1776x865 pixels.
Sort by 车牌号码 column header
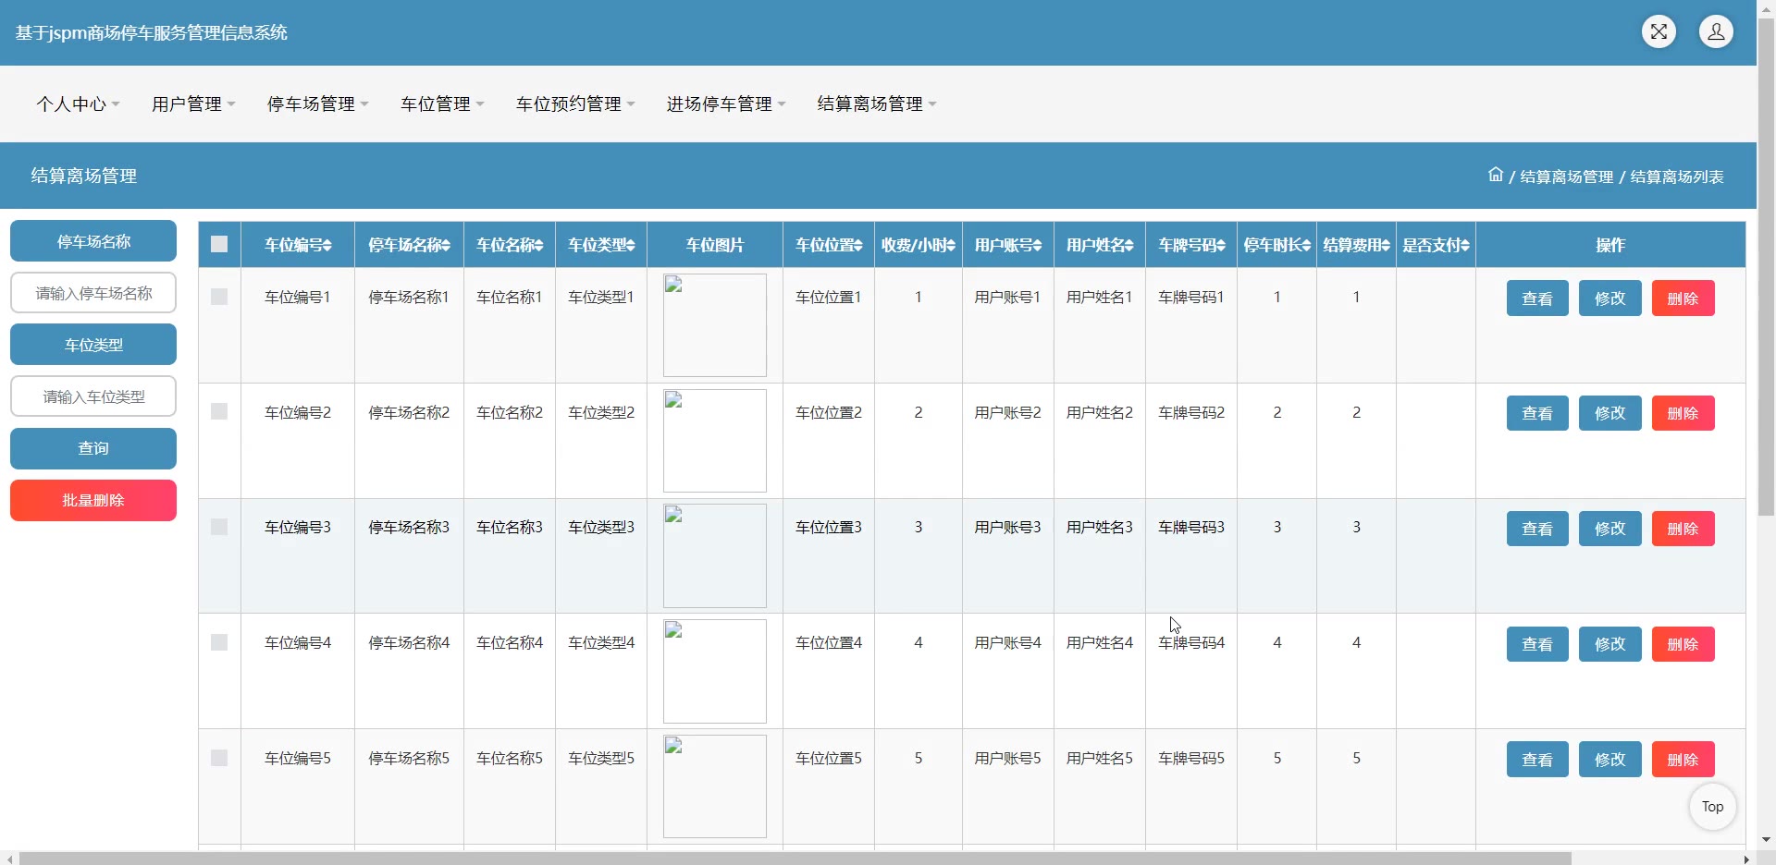[1191, 245]
